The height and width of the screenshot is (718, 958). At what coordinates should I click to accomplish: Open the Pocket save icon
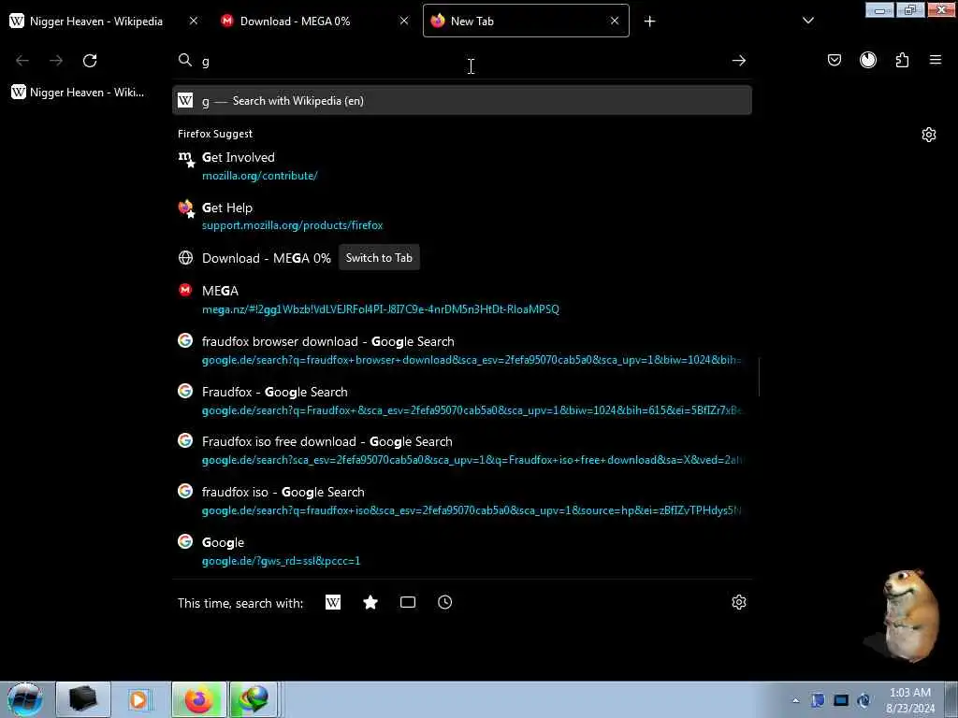point(834,60)
